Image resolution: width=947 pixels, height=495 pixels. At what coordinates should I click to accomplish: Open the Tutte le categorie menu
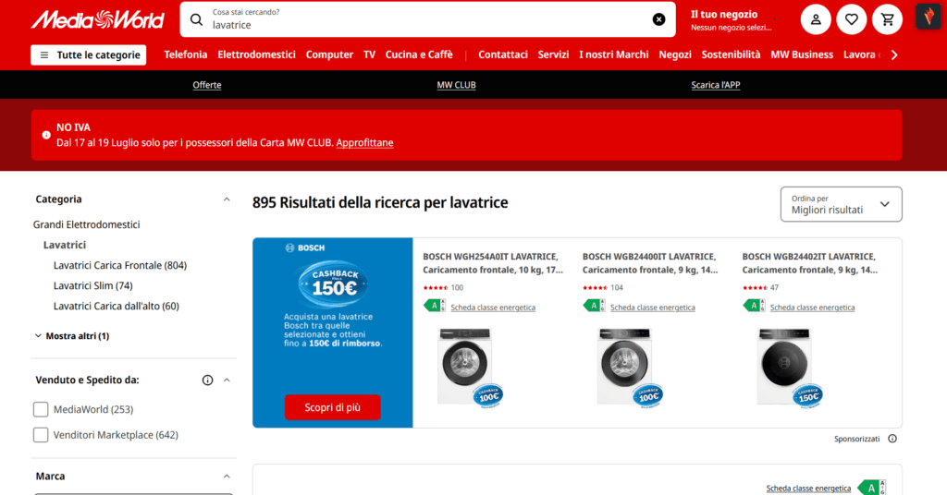(x=88, y=54)
